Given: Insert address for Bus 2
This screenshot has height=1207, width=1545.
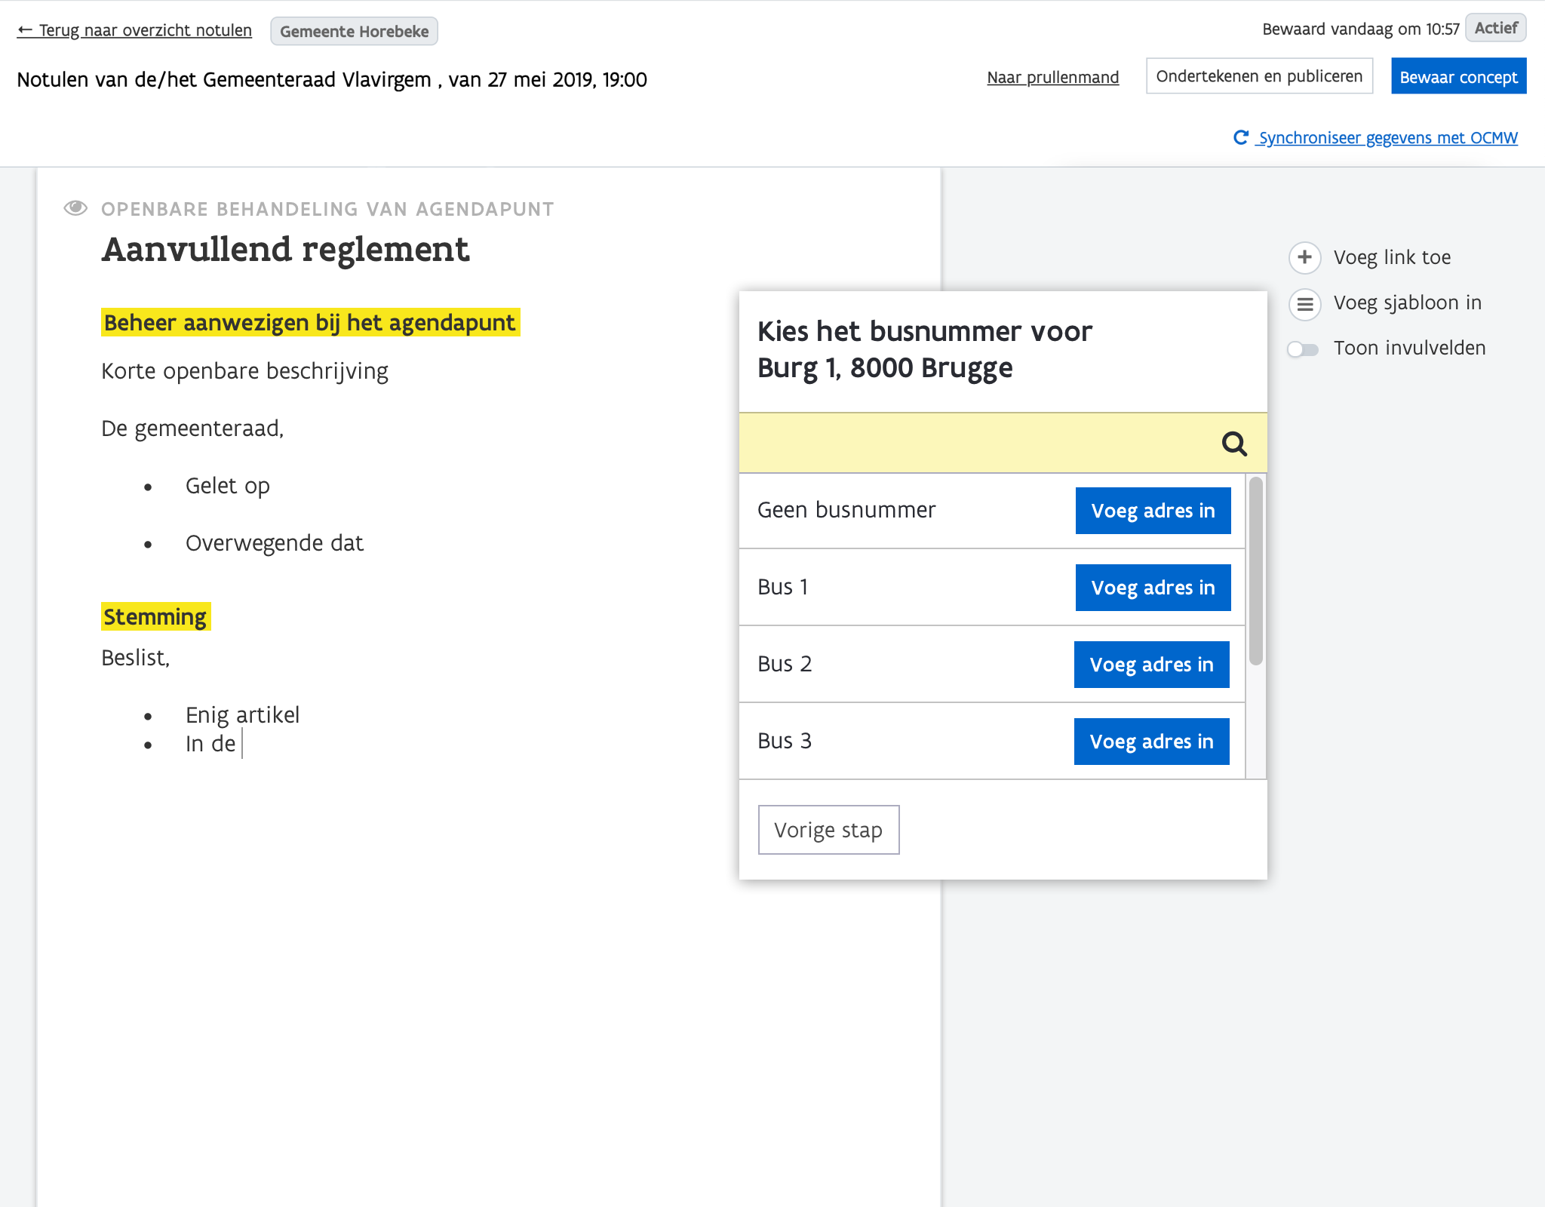Looking at the screenshot, I should [x=1151, y=665].
